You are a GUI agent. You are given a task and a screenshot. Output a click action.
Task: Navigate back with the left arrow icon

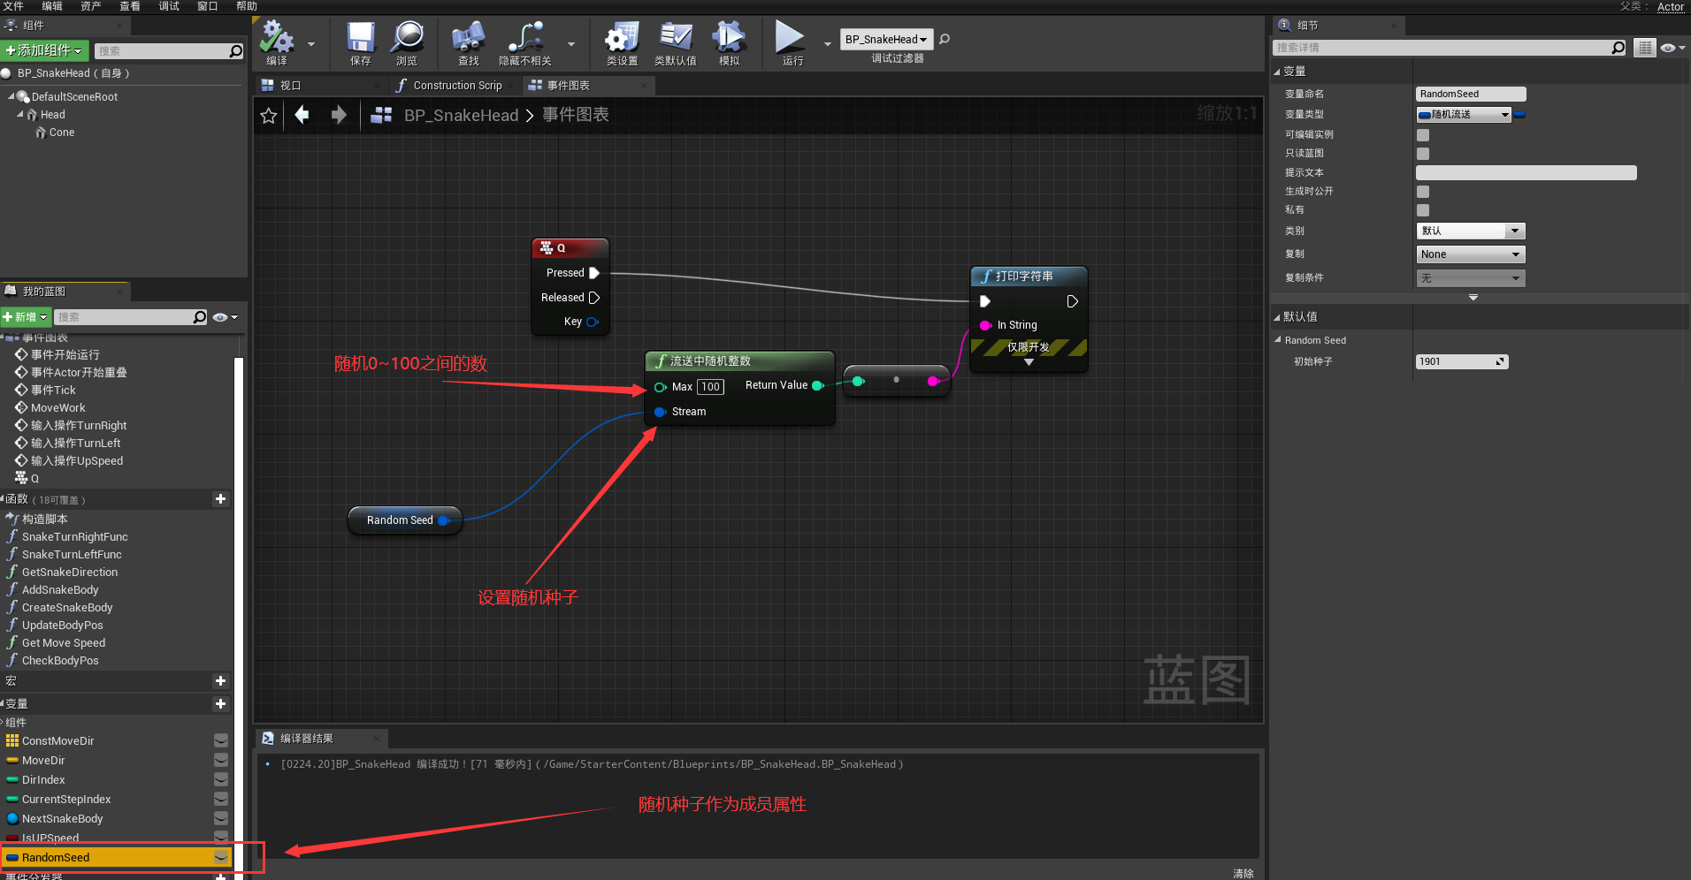click(302, 115)
